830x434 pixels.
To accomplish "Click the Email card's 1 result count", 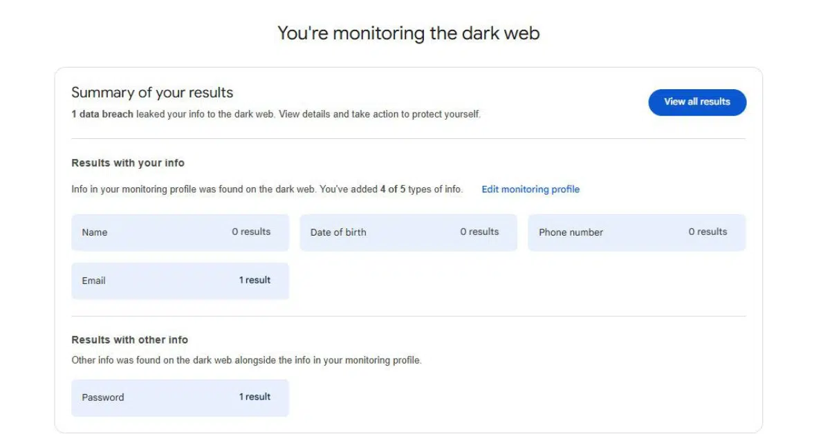I will 255,281.
